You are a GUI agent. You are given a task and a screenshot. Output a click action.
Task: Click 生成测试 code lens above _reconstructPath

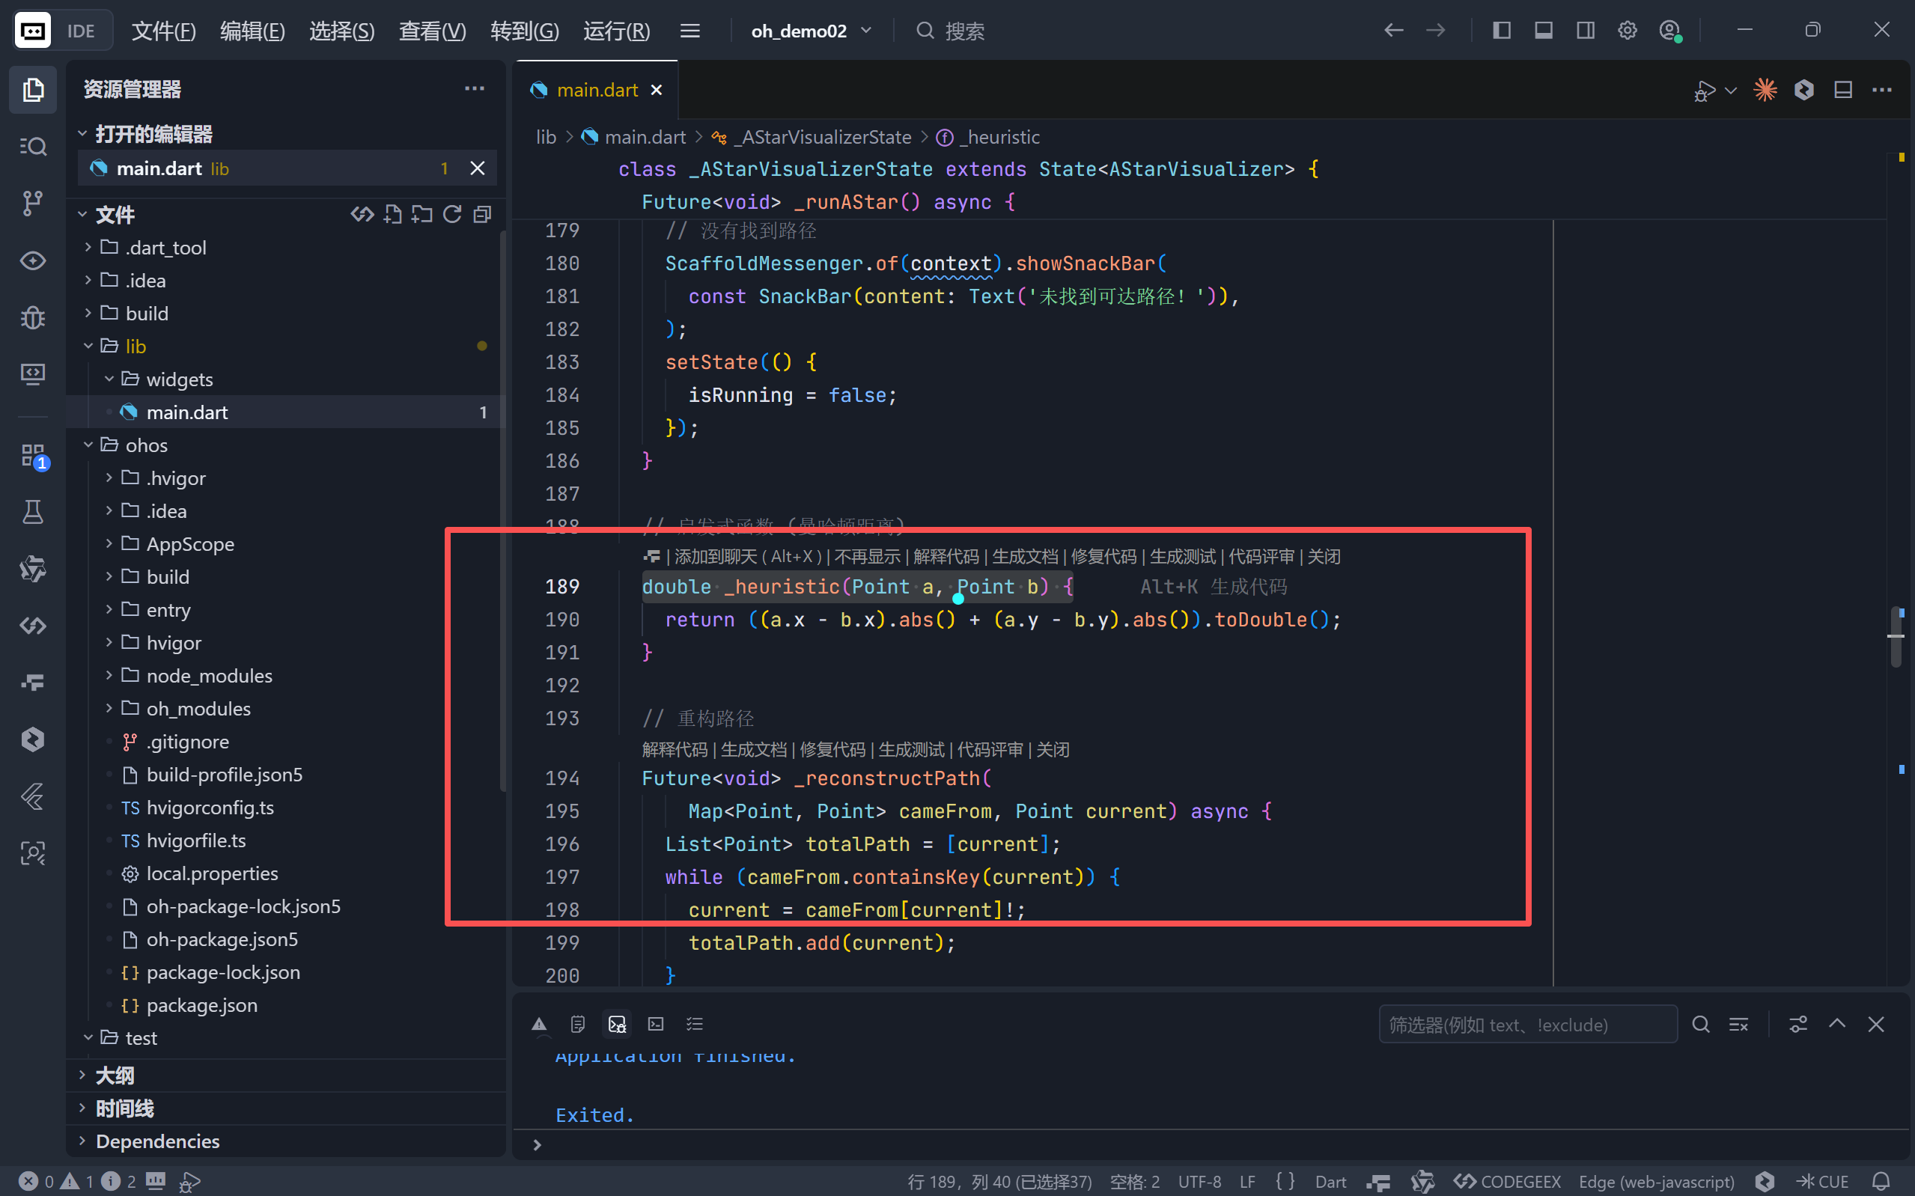(x=911, y=749)
